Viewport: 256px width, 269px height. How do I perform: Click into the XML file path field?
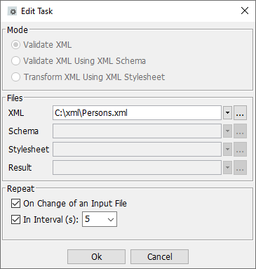pos(137,113)
